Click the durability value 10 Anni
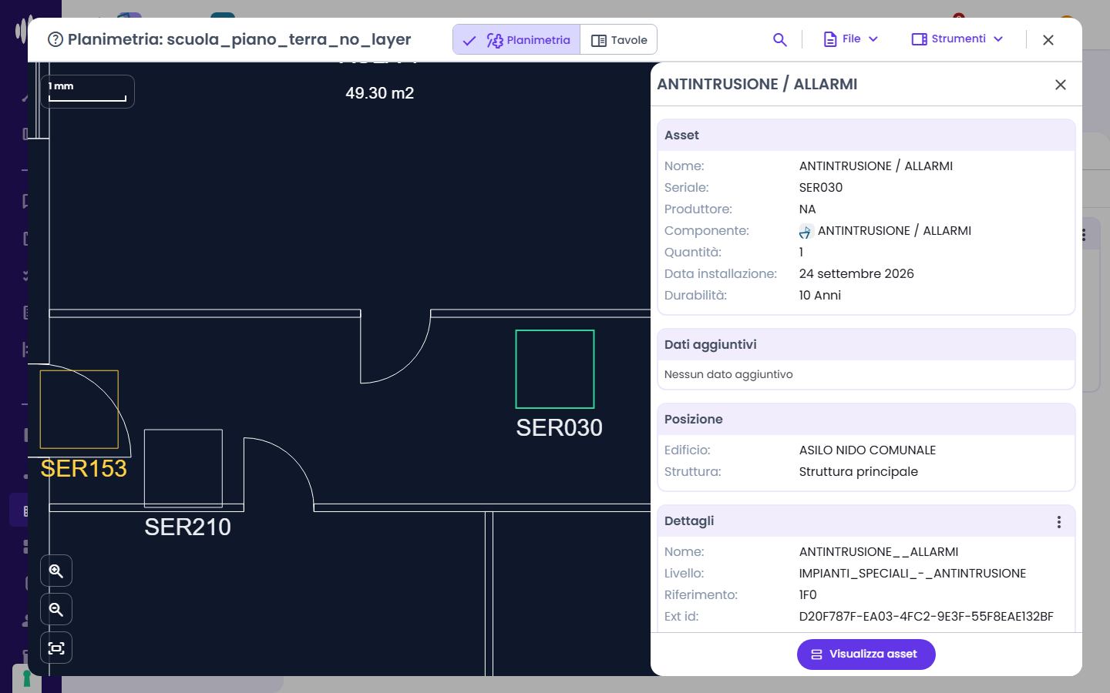 820,296
